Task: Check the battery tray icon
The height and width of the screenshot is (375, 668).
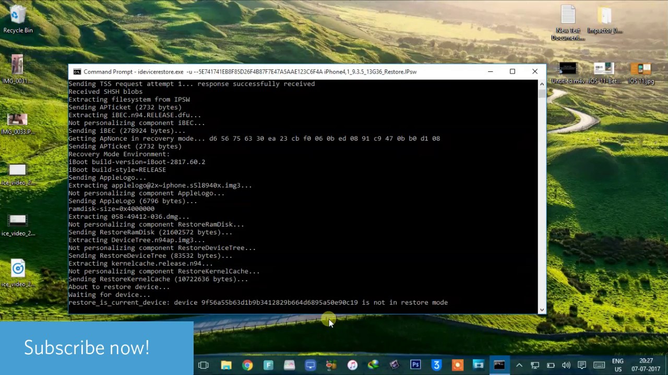Action: pos(551,365)
